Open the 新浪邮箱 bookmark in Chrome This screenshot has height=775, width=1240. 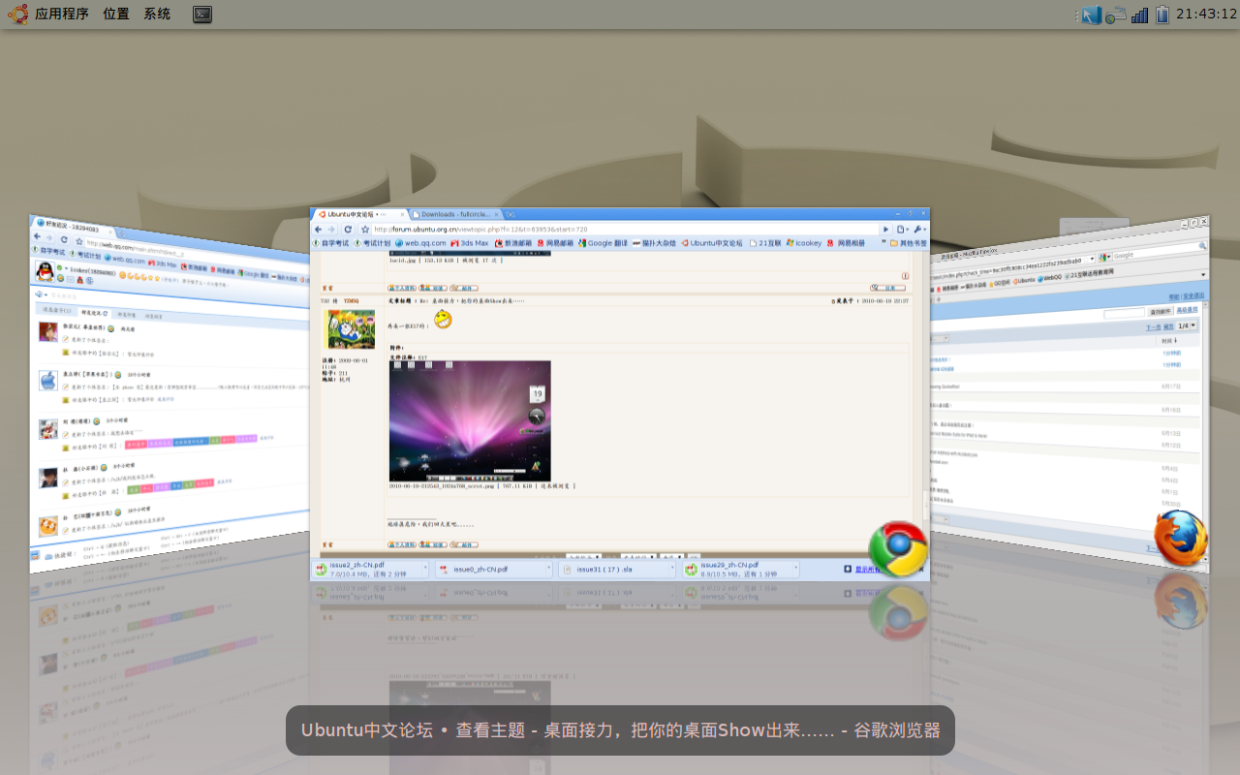[x=513, y=243]
